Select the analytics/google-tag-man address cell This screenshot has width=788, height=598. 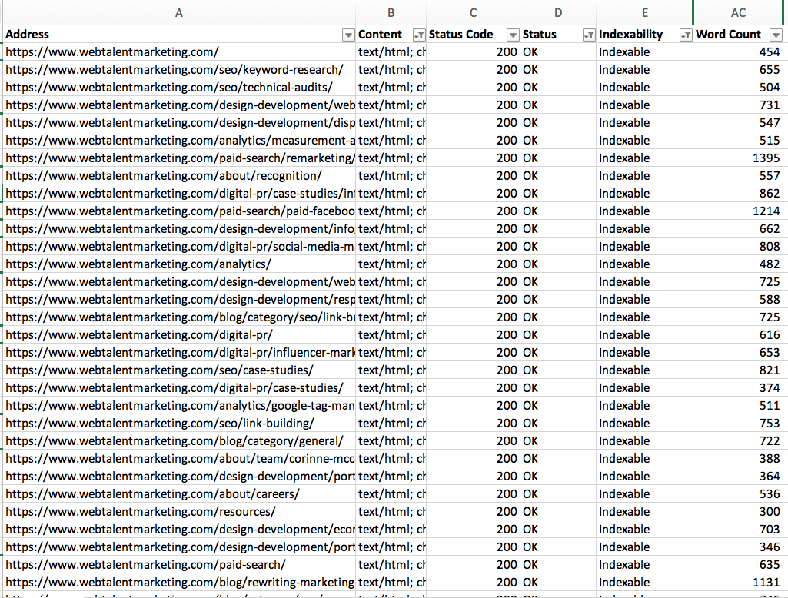pyautogui.click(x=179, y=406)
